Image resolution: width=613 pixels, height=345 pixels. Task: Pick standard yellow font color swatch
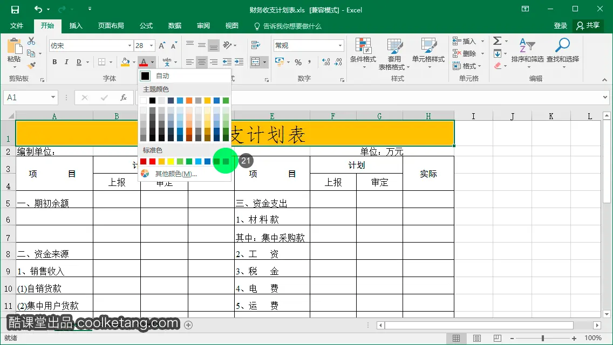[x=171, y=161]
